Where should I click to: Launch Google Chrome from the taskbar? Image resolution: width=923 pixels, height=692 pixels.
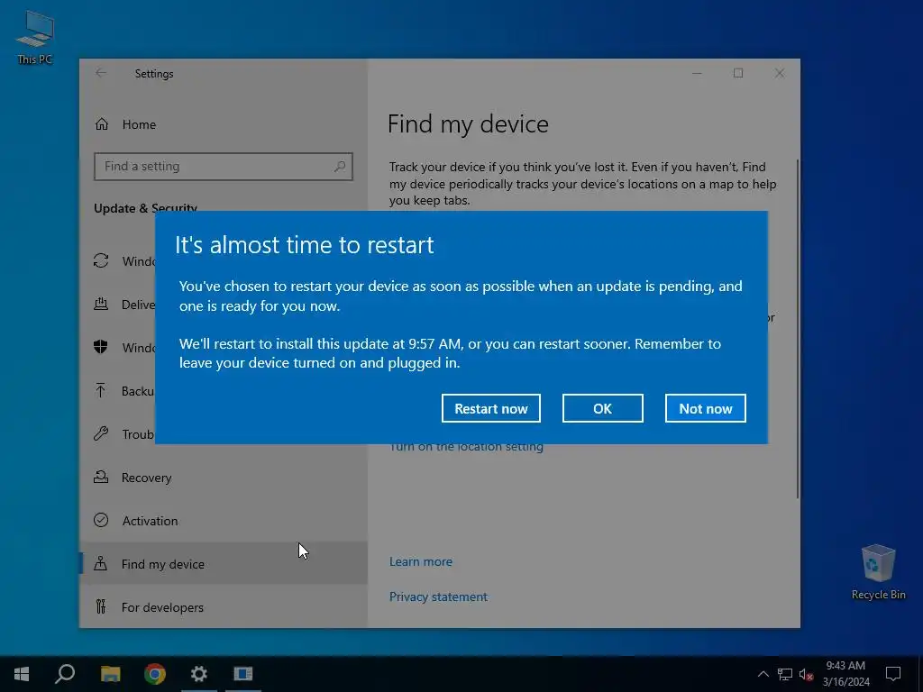pyautogui.click(x=155, y=674)
